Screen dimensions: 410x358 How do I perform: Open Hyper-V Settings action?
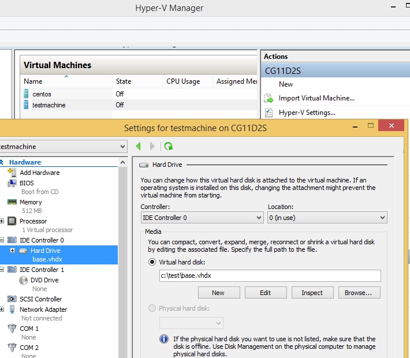point(307,113)
